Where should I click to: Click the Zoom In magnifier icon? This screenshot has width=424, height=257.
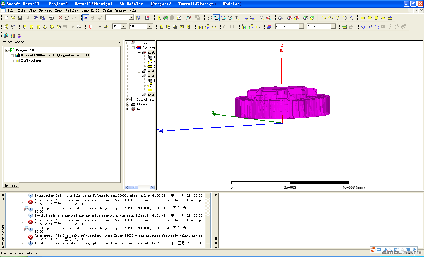(x=246, y=18)
